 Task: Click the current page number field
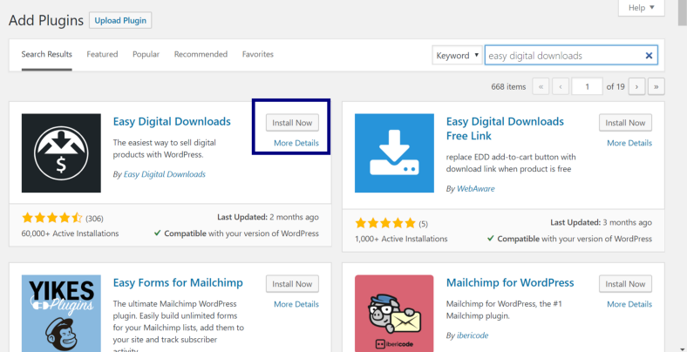[587, 86]
